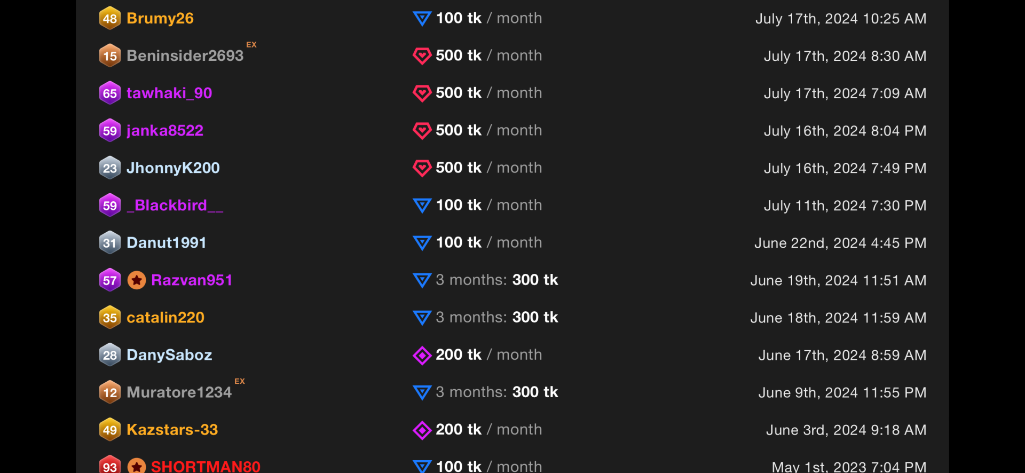Open the _Blackbird__ username link
This screenshot has width=1025, height=473.
(175, 206)
